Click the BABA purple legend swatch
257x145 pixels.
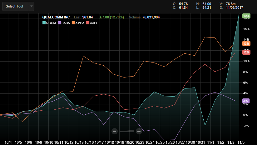point(59,23)
